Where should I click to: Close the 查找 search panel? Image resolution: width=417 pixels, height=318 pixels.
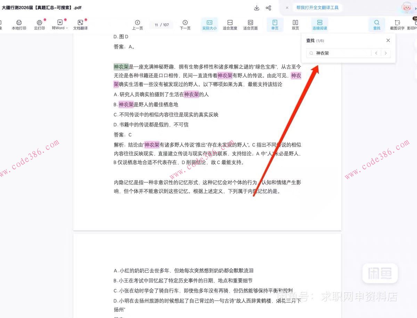click(388, 40)
